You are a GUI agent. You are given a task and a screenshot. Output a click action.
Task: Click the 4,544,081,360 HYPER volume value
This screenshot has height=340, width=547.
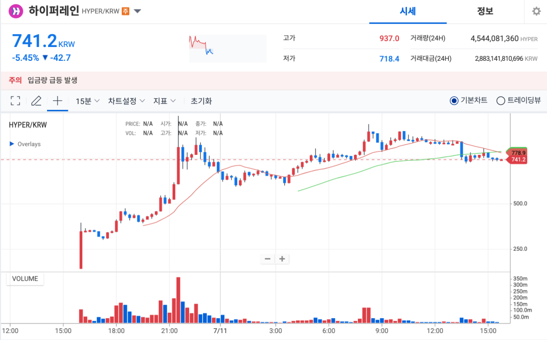[504, 38]
